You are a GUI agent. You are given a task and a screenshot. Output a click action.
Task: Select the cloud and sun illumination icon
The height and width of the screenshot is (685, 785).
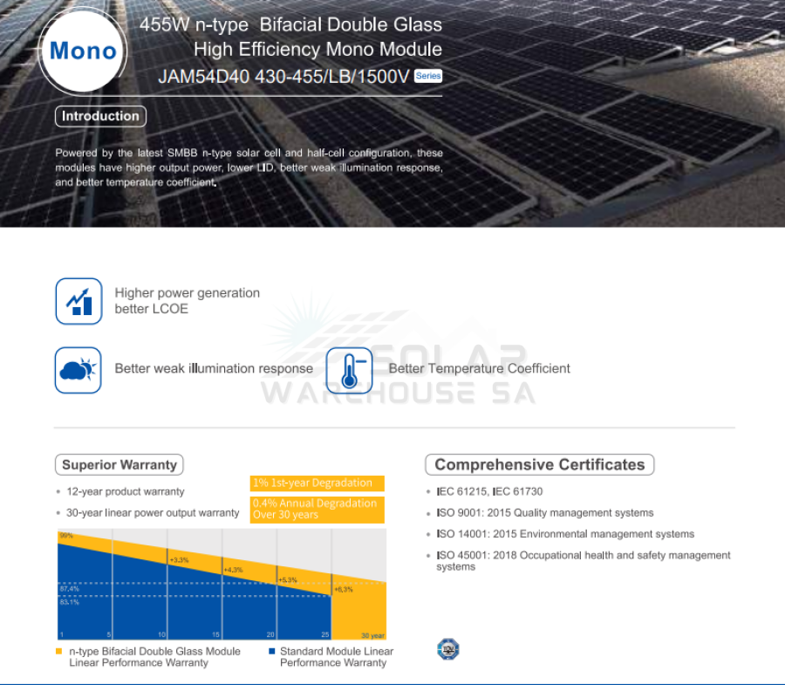(x=78, y=371)
